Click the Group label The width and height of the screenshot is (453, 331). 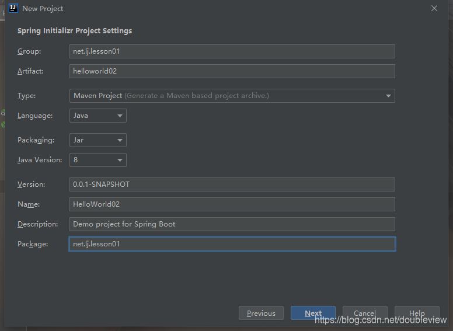click(x=29, y=51)
